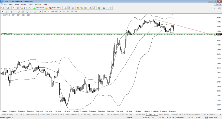Open the Insert menu
This screenshot has height=119, width=222.
coord(17,4)
